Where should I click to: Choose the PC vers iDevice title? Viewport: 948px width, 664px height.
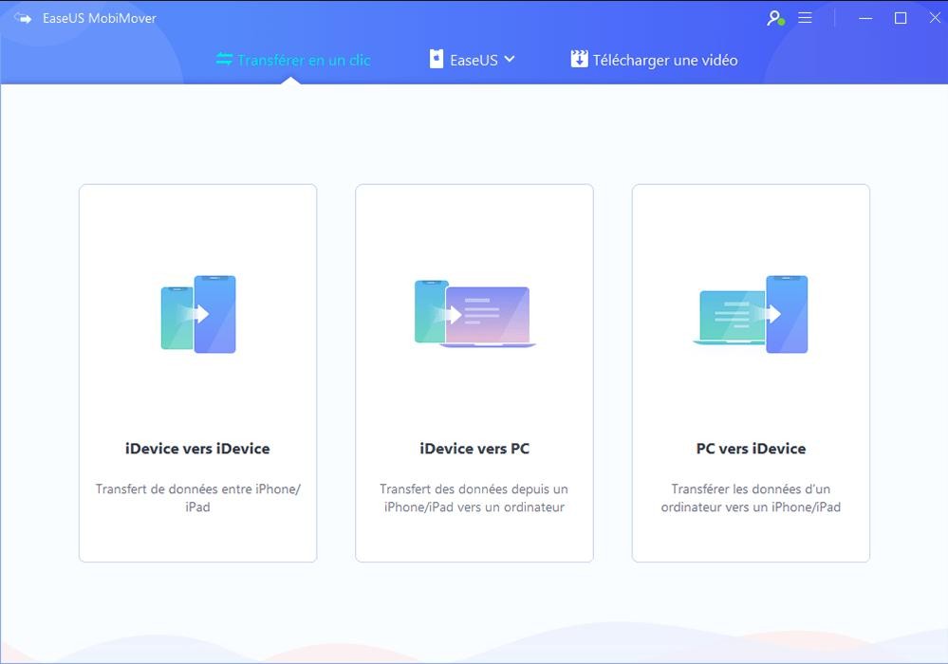click(x=751, y=449)
